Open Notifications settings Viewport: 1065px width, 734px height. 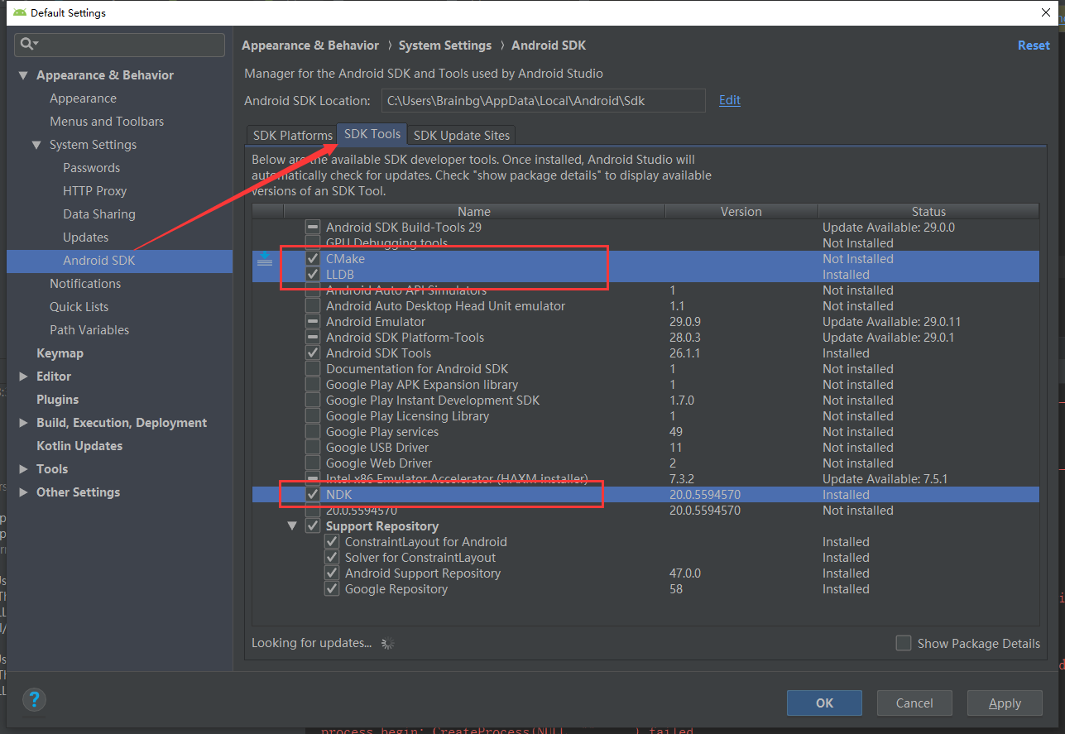(85, 284)
